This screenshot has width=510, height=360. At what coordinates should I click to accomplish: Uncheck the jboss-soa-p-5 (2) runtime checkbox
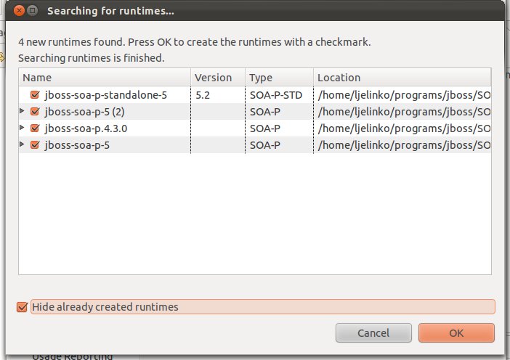(35, 111)
